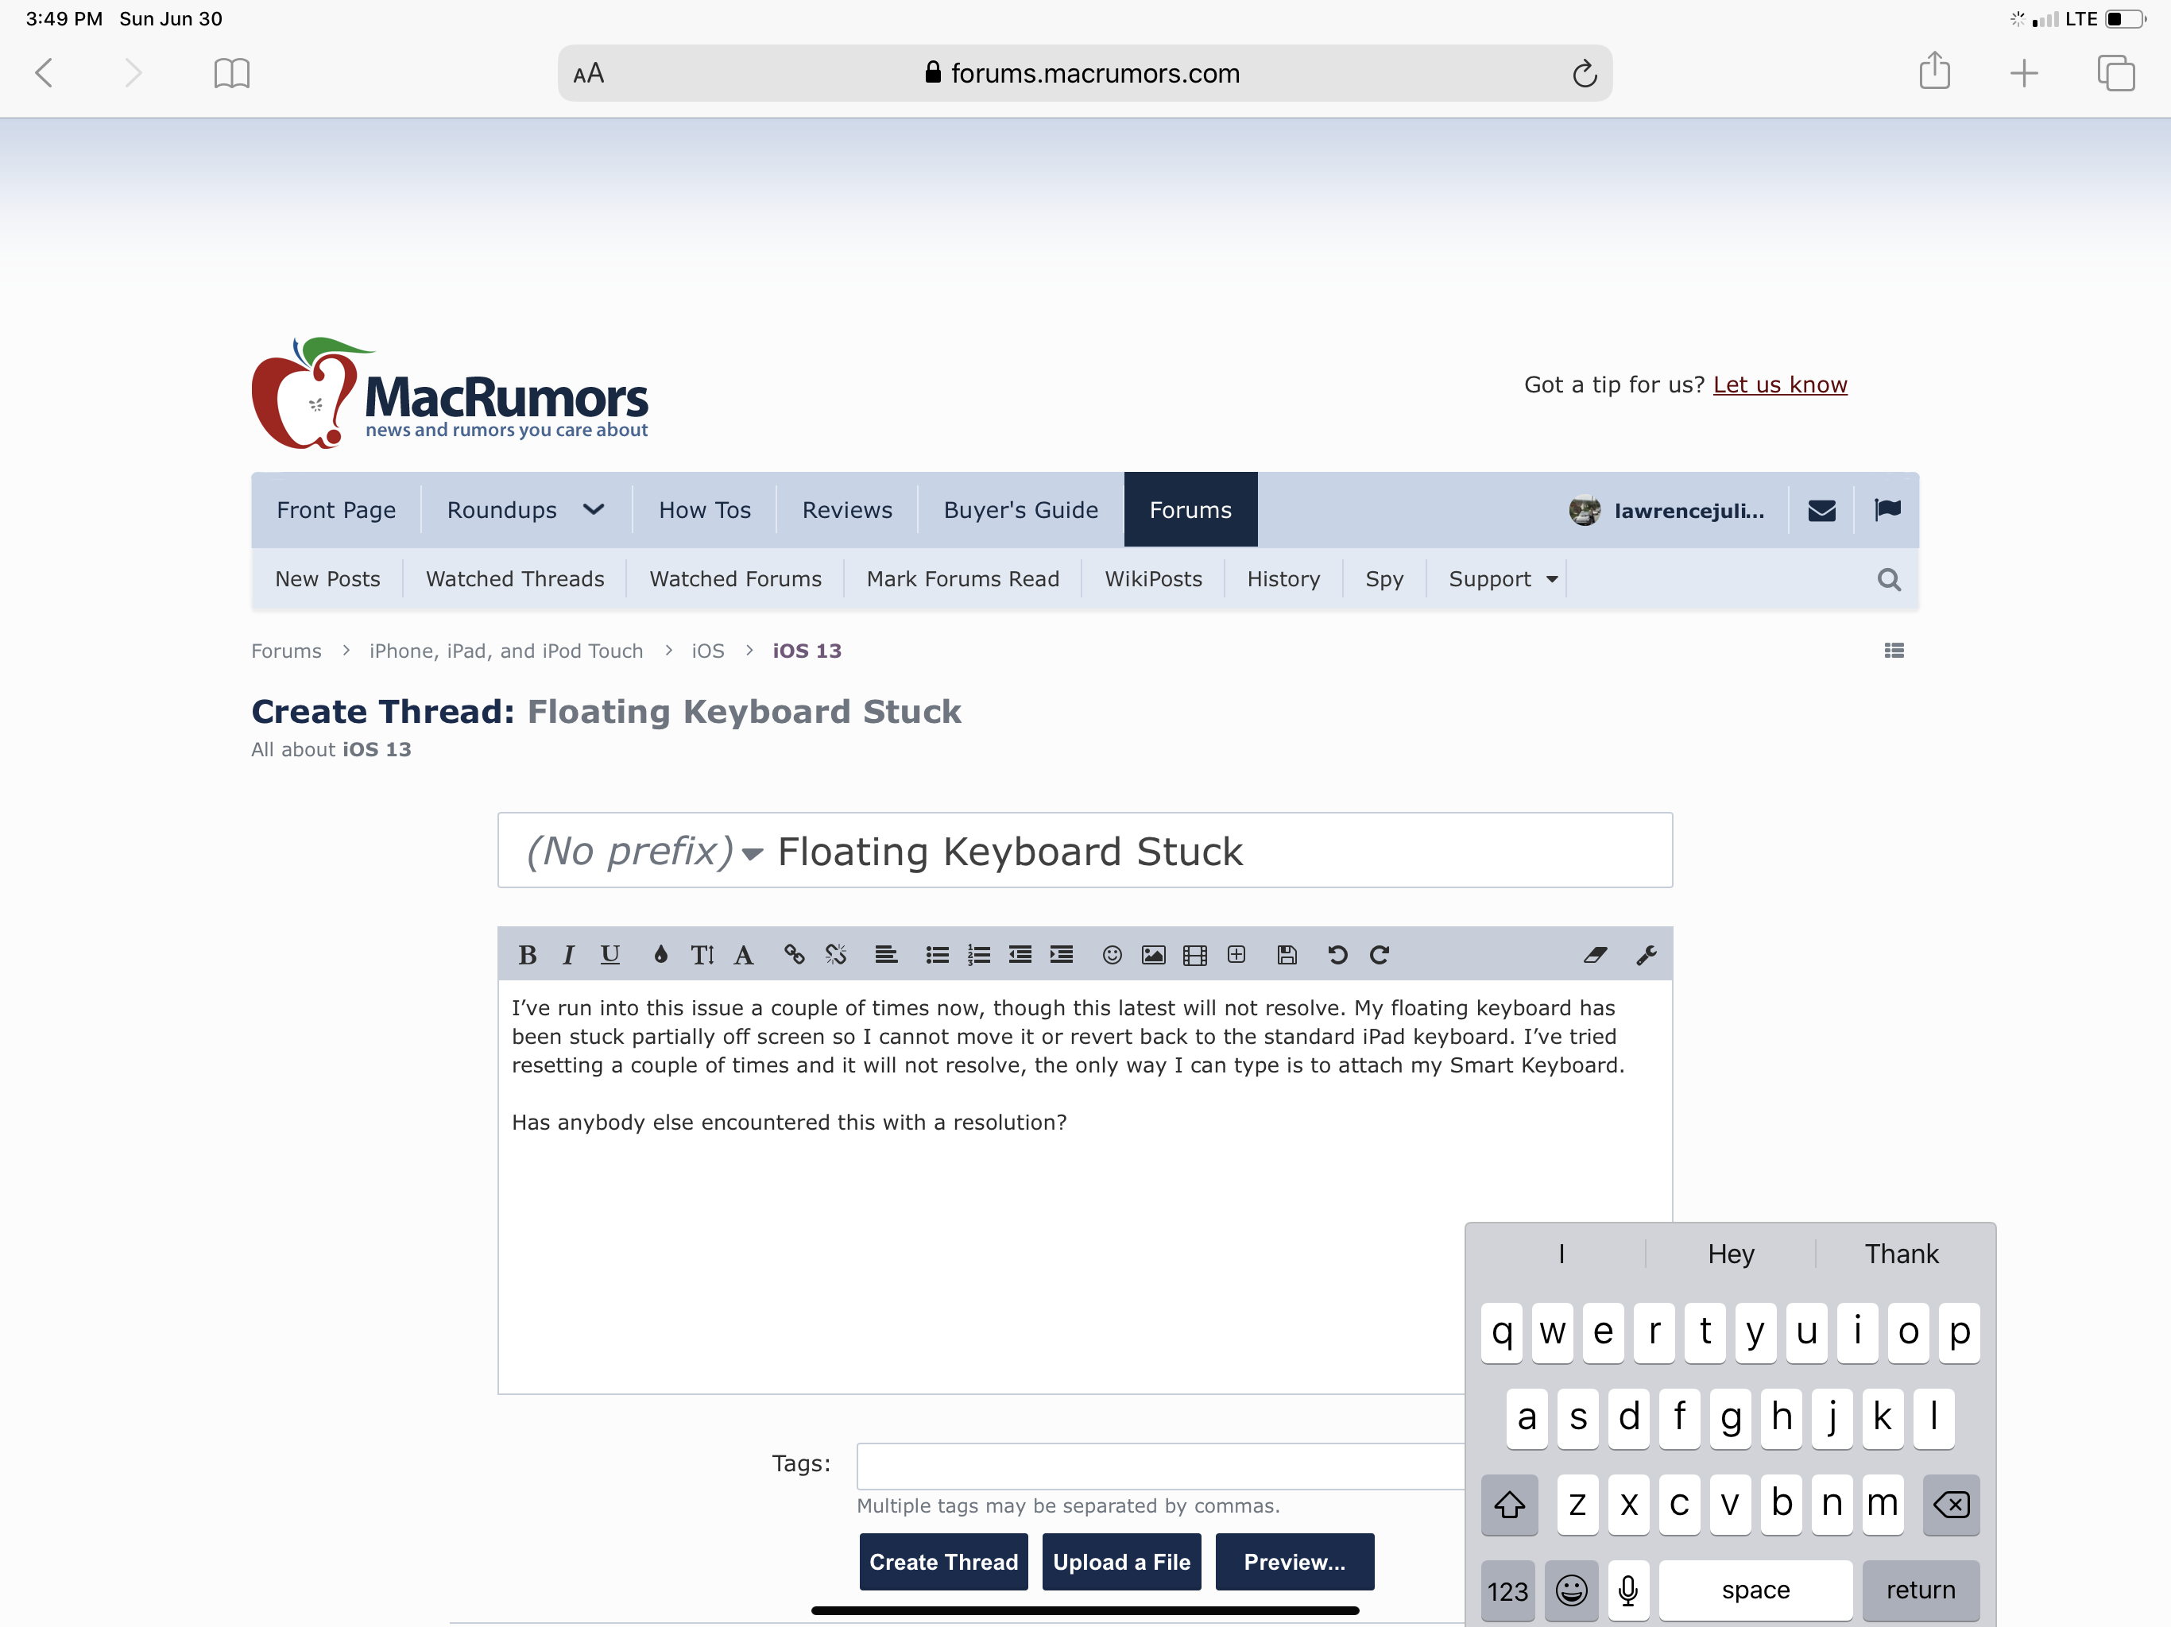Open font size tool in editor
2171x1627 pixels.
[702, 955]
